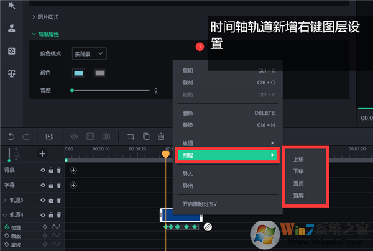
Task: Hide 轨道4 using its eye icon
Action: 43,215
